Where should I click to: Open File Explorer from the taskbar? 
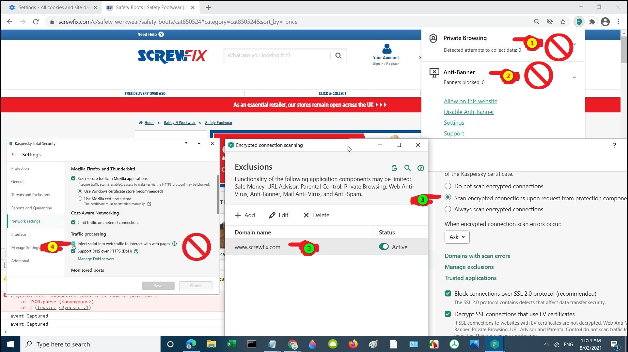pyautogui.click(x=211, y=344)
